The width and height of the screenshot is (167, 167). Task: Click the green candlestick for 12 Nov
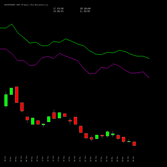pos(49,119)
